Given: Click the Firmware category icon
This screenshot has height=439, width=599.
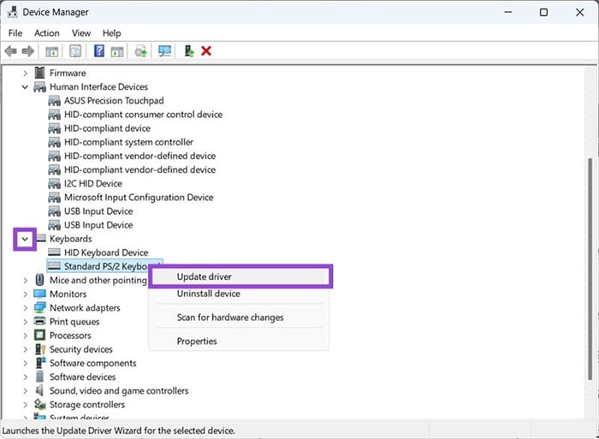Looking at the screenshot, I should [x=39, y=73].
